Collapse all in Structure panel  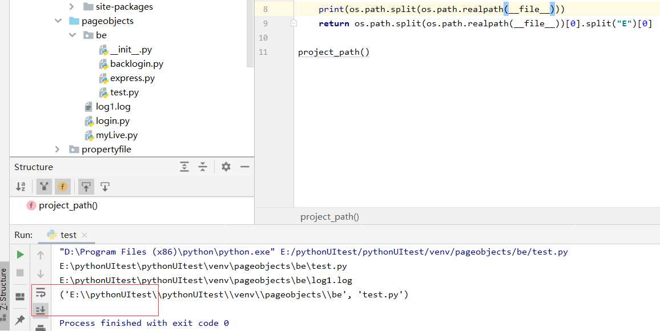(x=203, y=167)
